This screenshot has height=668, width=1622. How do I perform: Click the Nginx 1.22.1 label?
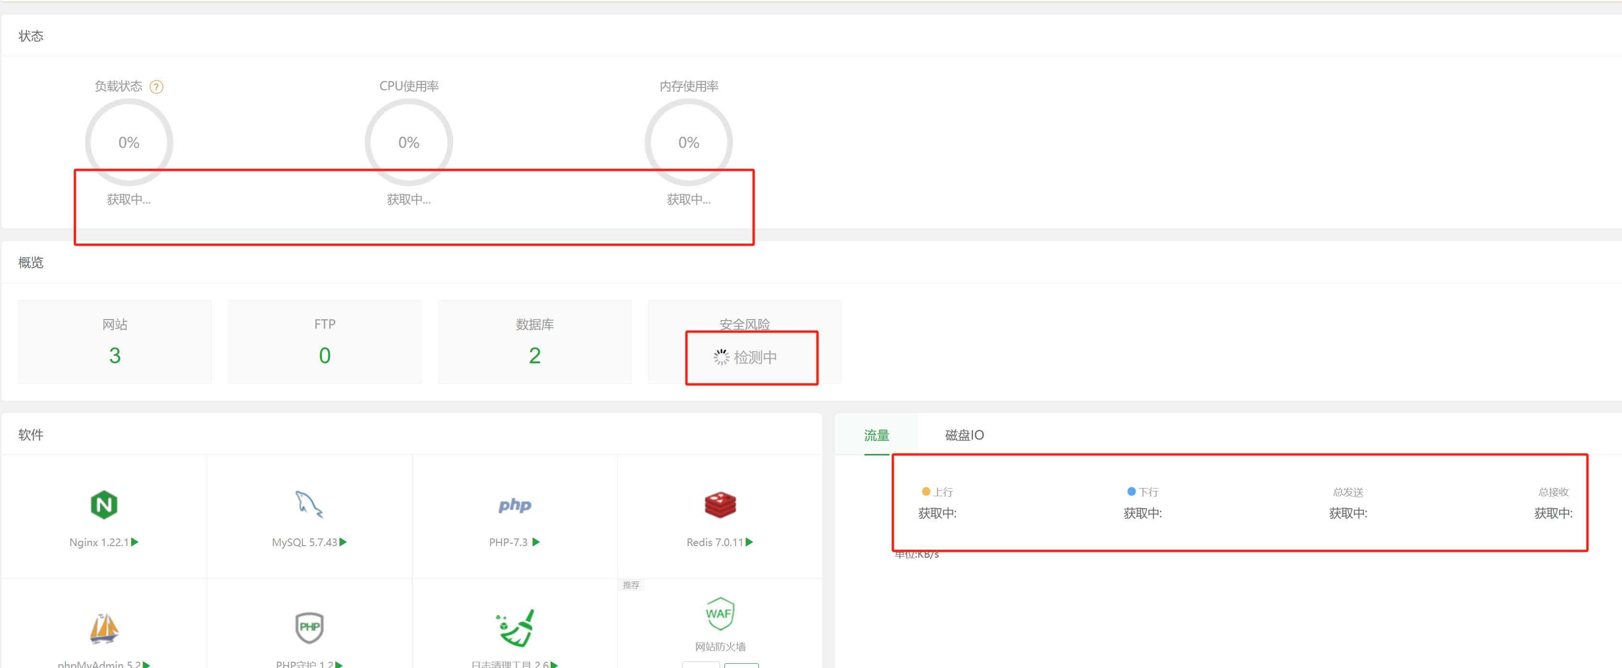99,542
